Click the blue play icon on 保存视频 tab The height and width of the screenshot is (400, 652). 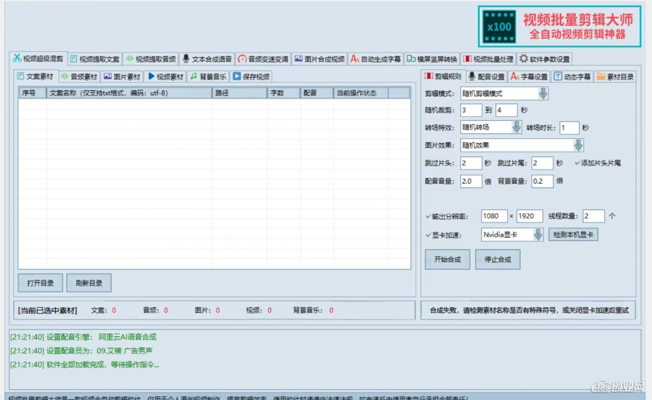[236, 76]
